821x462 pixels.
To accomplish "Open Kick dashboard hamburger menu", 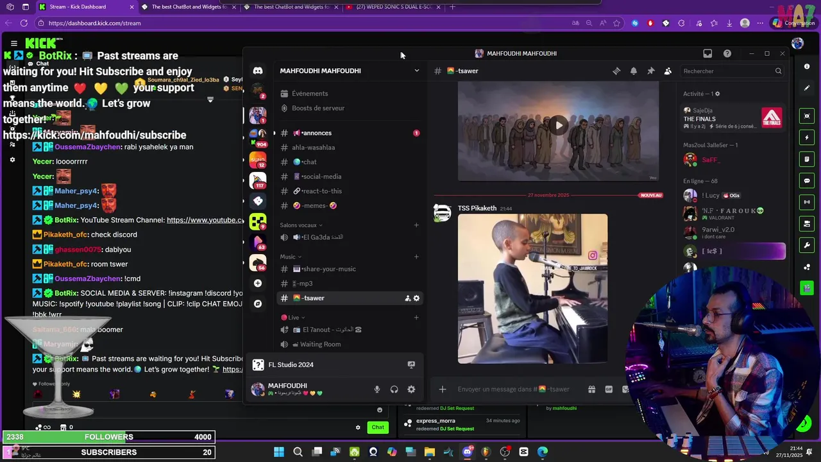I will 13,44.
